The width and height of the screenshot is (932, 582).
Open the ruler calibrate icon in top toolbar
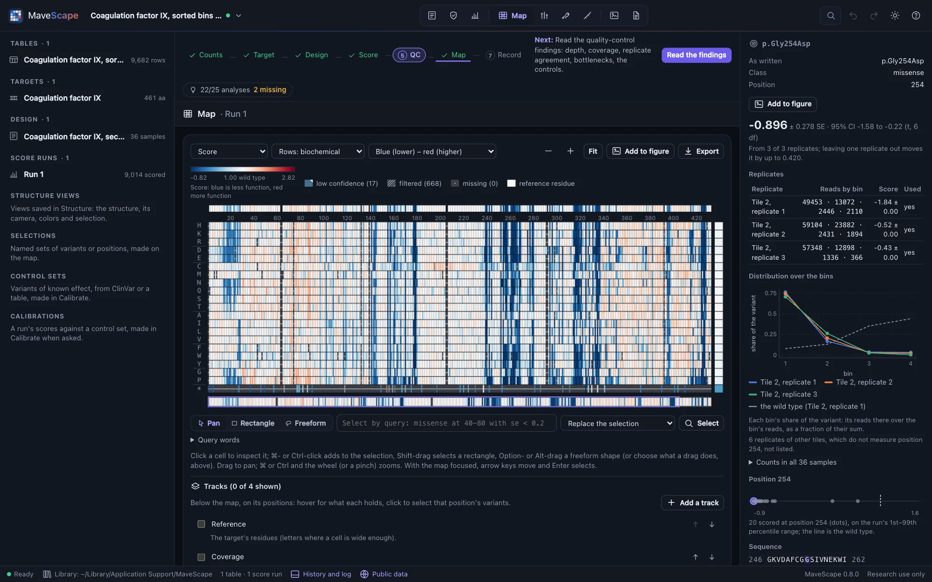coord(587,15)
